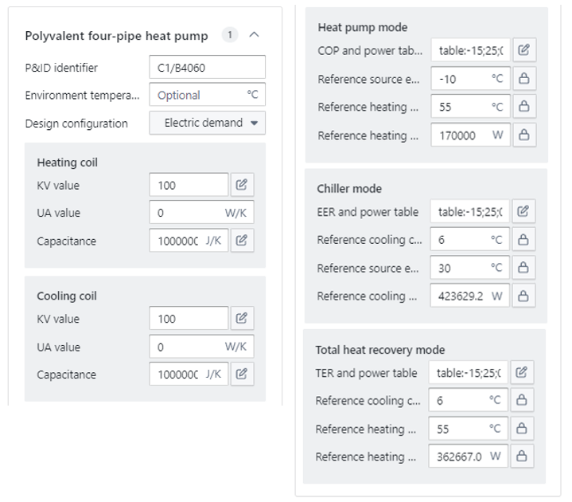
Task: Select the Heating coil UA value field
Action: click(187, 213)
